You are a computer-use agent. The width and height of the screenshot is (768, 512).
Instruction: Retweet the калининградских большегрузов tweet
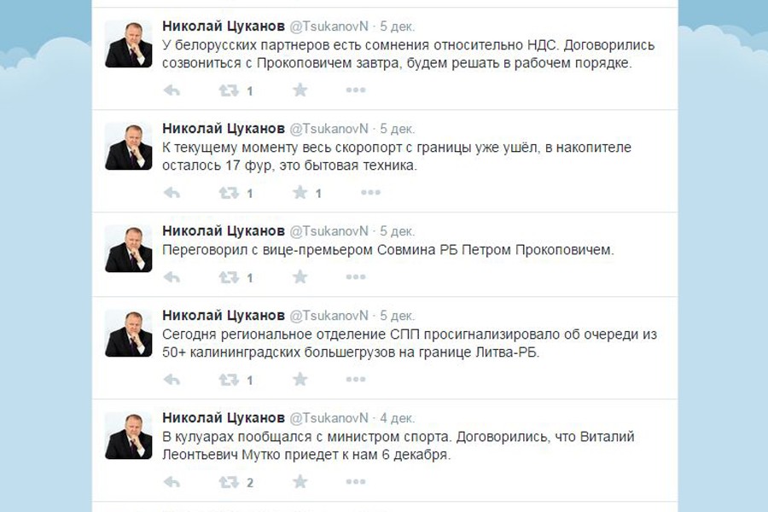229,380
